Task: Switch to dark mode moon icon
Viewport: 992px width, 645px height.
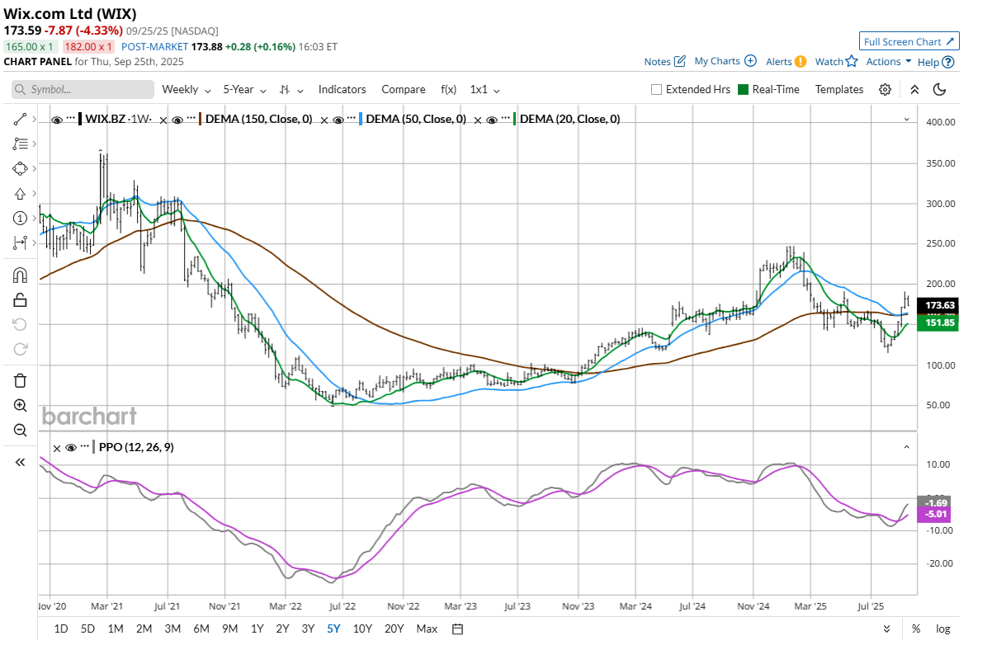Action: tap(939, 89)
